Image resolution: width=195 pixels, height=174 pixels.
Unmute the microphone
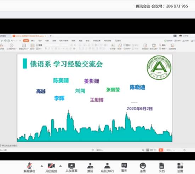(29, 167)
